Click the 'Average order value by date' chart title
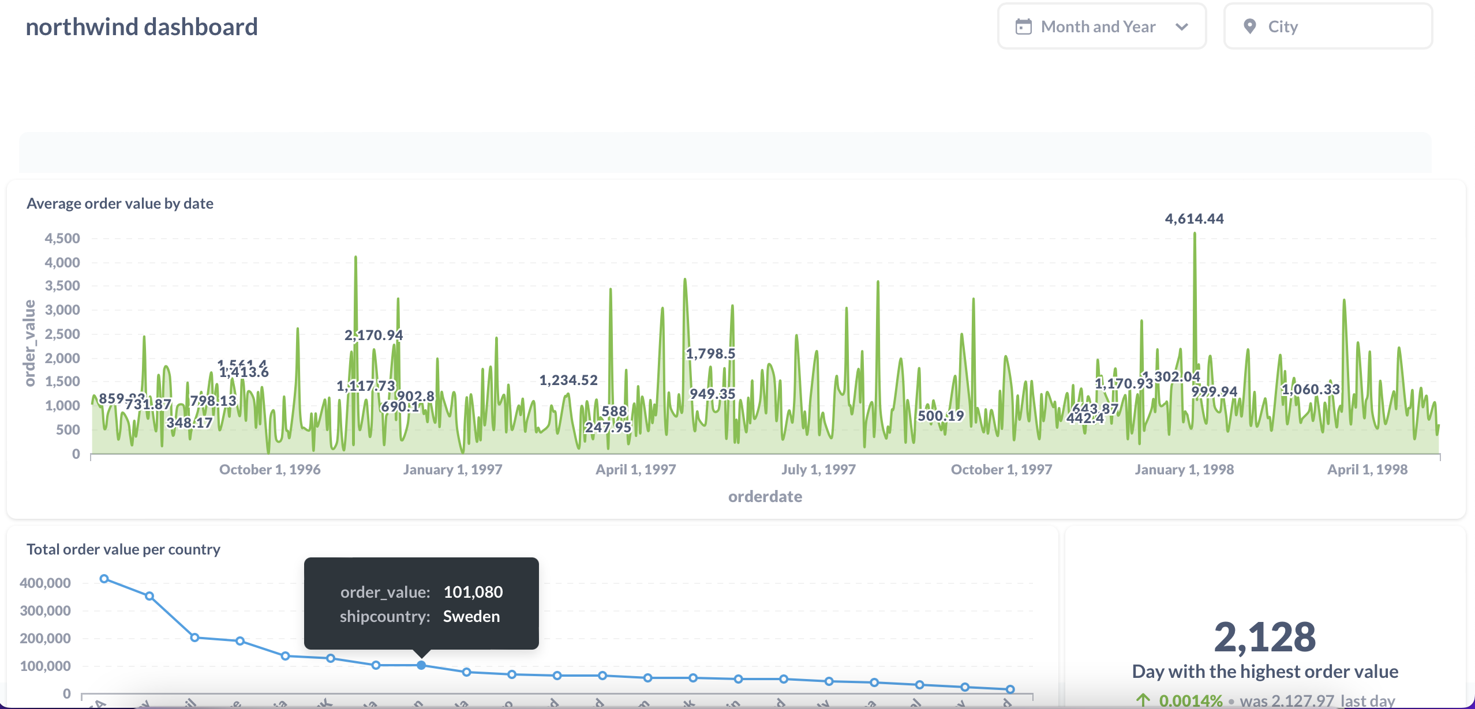 point(120,203)
